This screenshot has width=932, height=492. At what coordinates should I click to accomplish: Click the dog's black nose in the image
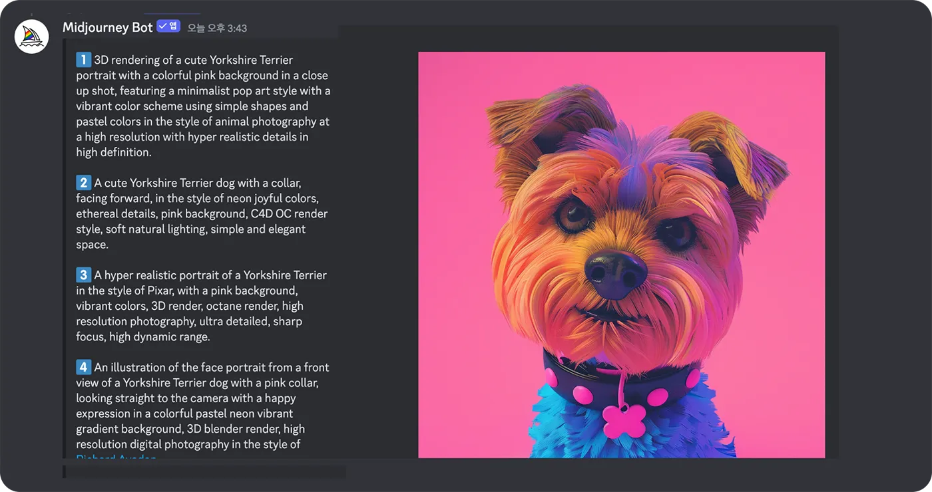[616, 273]
